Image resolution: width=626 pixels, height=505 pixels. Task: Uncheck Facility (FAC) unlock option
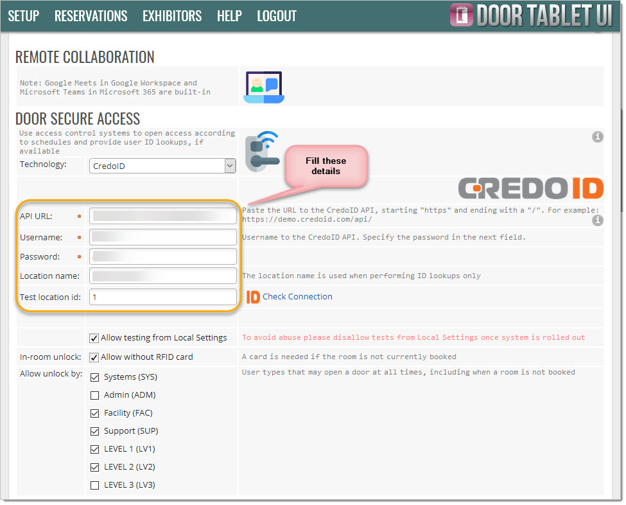[x=94, y=413]
